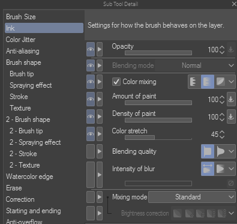Image resolution: width=237 pixels, height=224 pixels.
Task: Select fifth Brightness correction icon
Action: [222, 213]
